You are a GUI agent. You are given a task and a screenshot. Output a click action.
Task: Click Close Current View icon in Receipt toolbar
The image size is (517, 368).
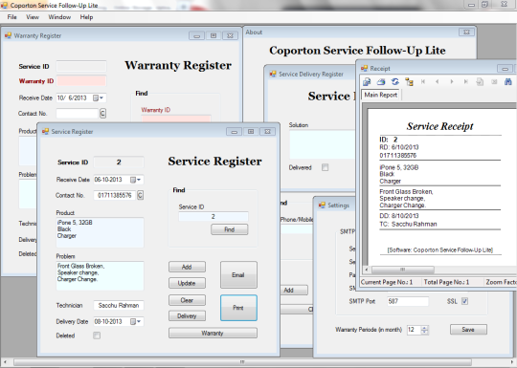494,81
